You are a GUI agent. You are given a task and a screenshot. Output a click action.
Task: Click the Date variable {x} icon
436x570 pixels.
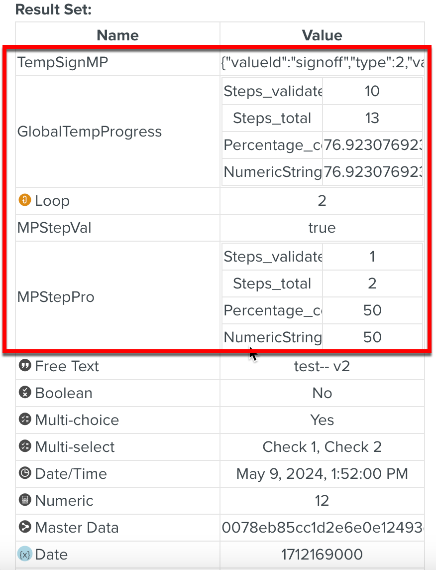(x=24, y=554)
